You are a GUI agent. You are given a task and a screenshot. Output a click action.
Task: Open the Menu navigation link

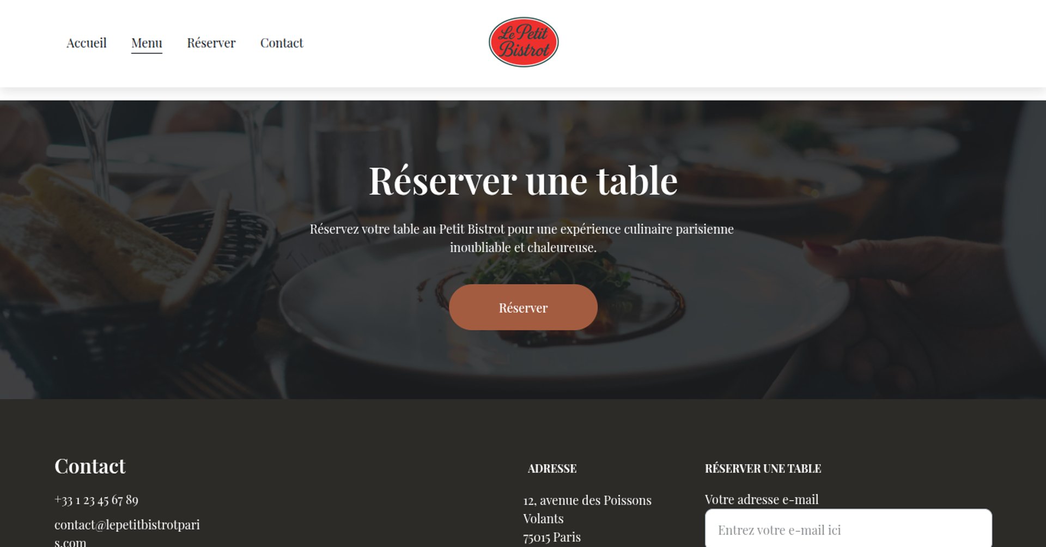147,43
